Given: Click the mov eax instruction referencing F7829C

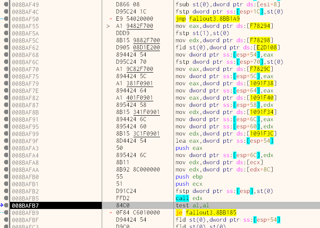Looking at the screenshot, I should click(x=225, y=69).
